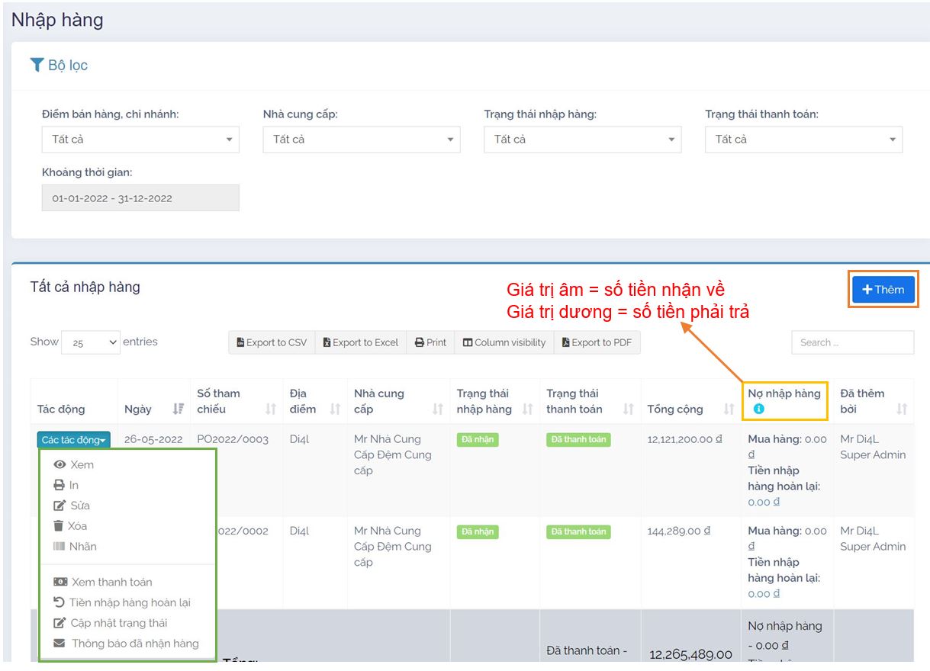
Task: Click the info icon under Nợ nhập hàng
Action: point(758,409)
